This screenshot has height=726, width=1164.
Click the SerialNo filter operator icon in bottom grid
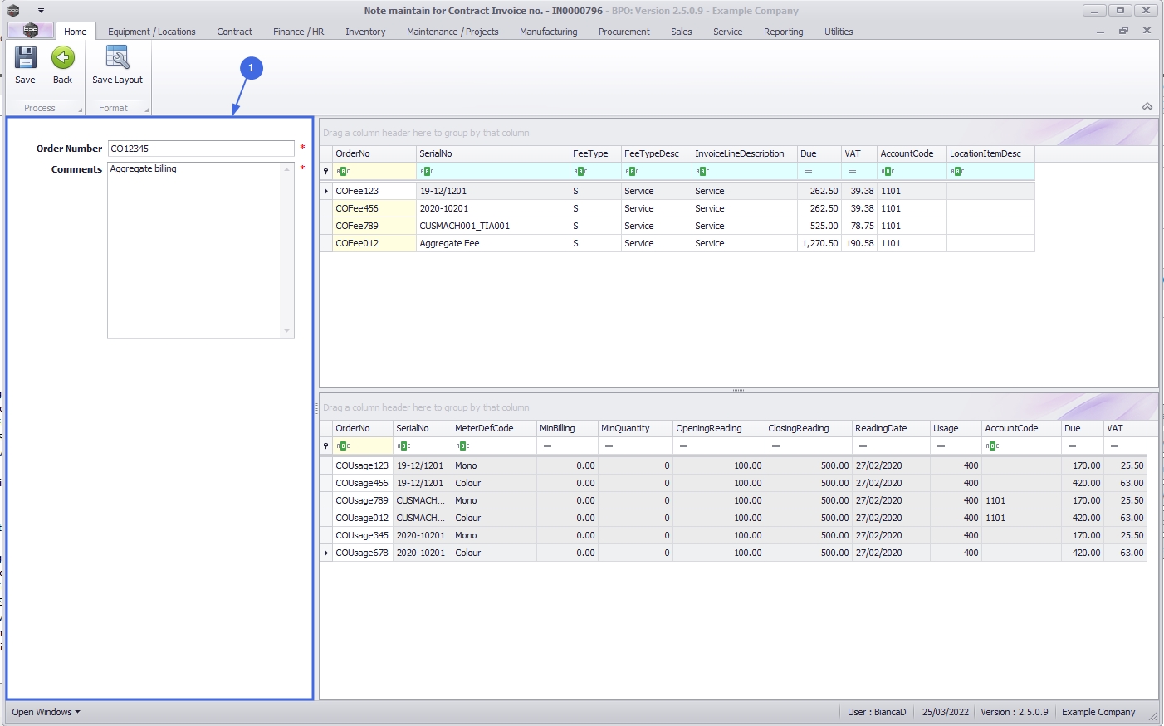pyautogui.click(x=403, y=446)
